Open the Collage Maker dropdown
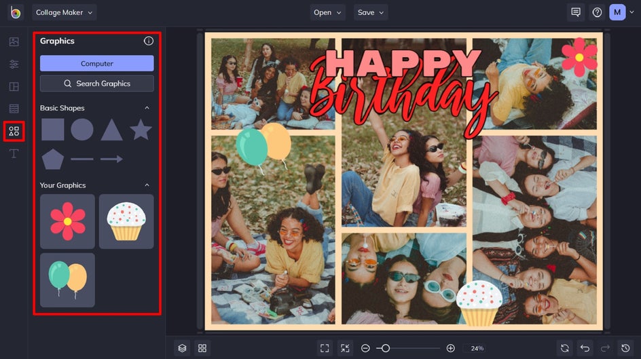The image size is (641, 359). click(x=65, y=13)
